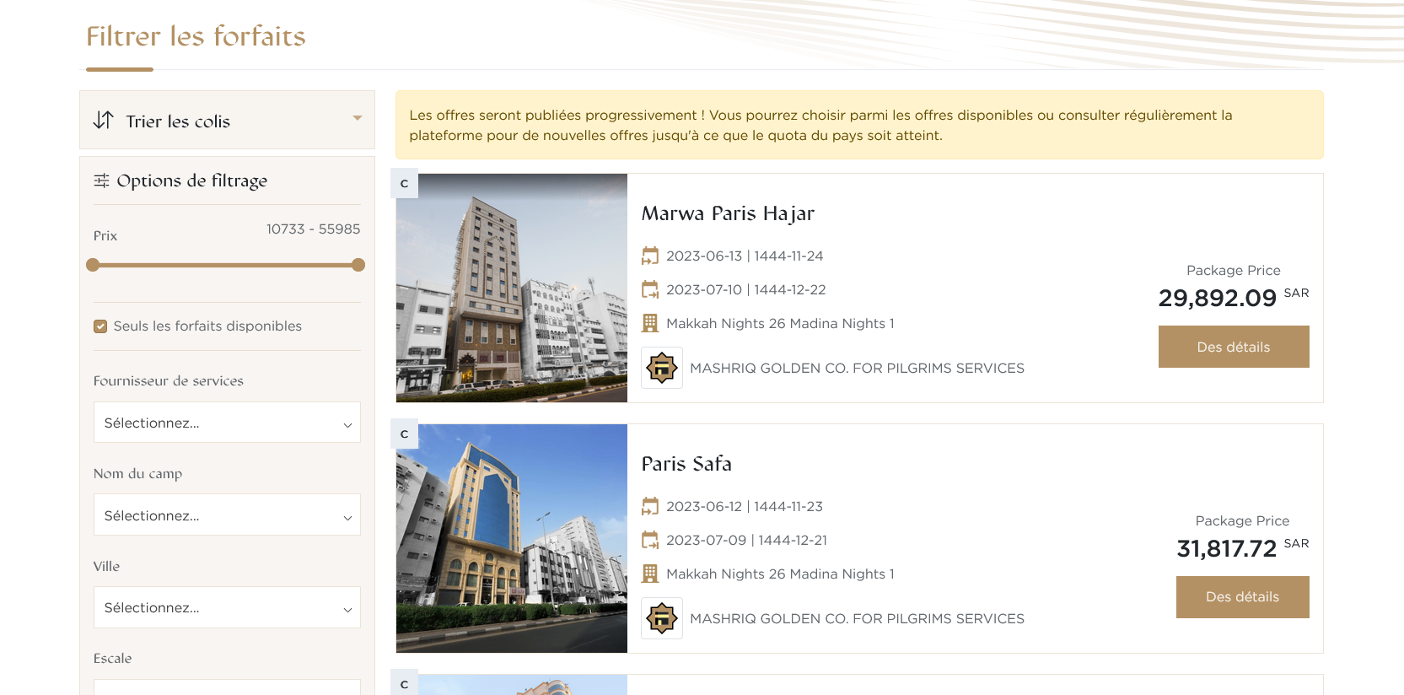Image resolution: width=1404 pixels, height=695 pixels.
Task: Click return calendar icon for Marwa Paris Hajar
Action: pos(650,289)
